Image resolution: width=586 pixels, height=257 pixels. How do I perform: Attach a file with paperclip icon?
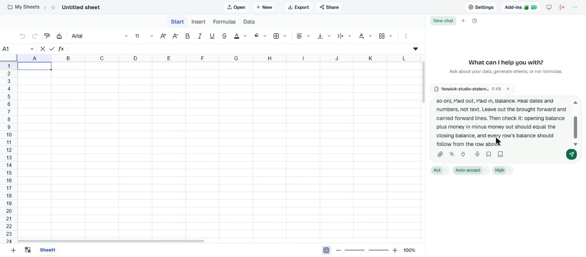[440, 154]
